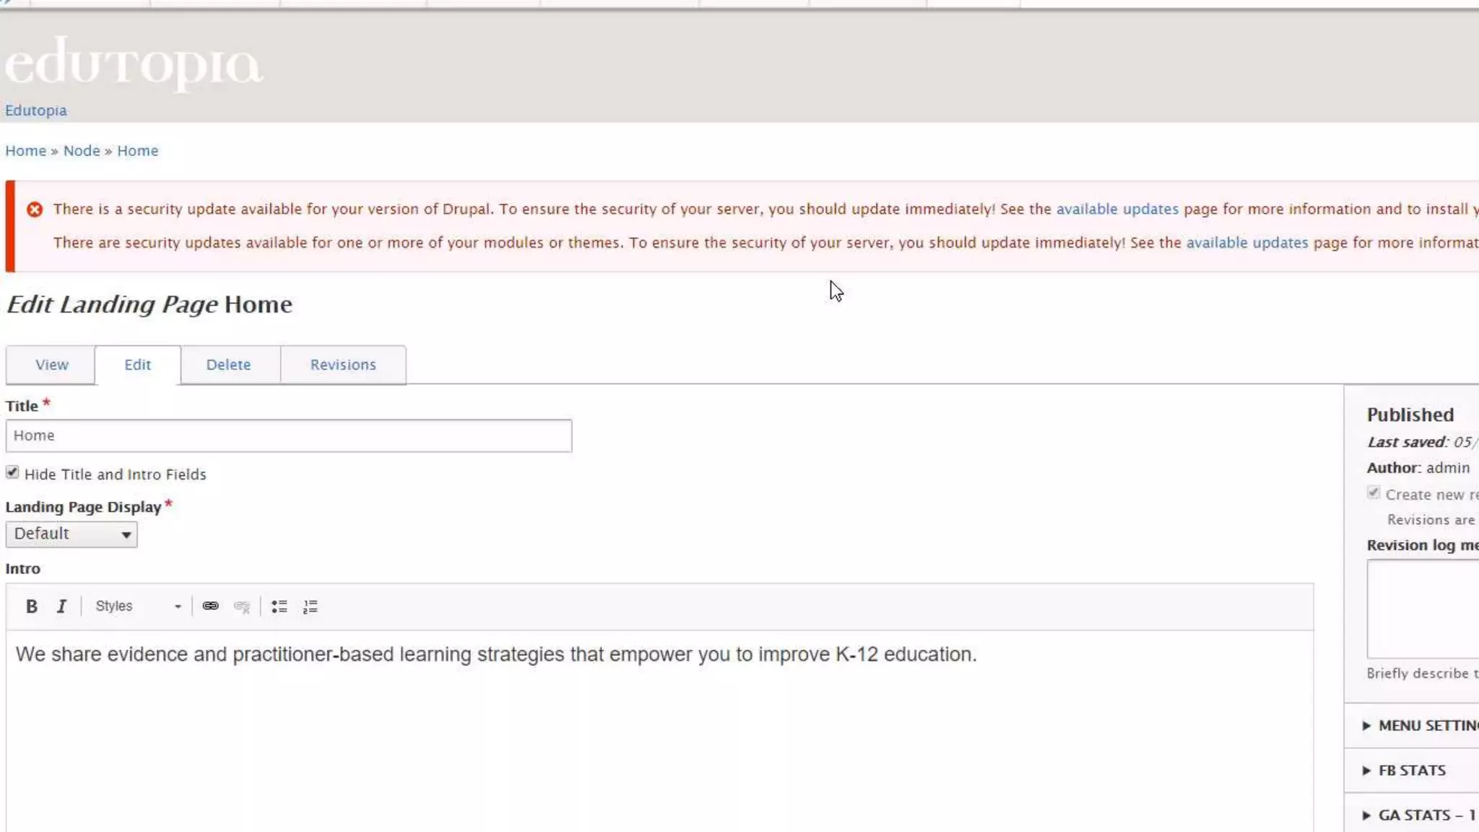The width and height of the screenshot is (1479, 832).
Task: Open the Delete tab
Action: pos(228,365)
